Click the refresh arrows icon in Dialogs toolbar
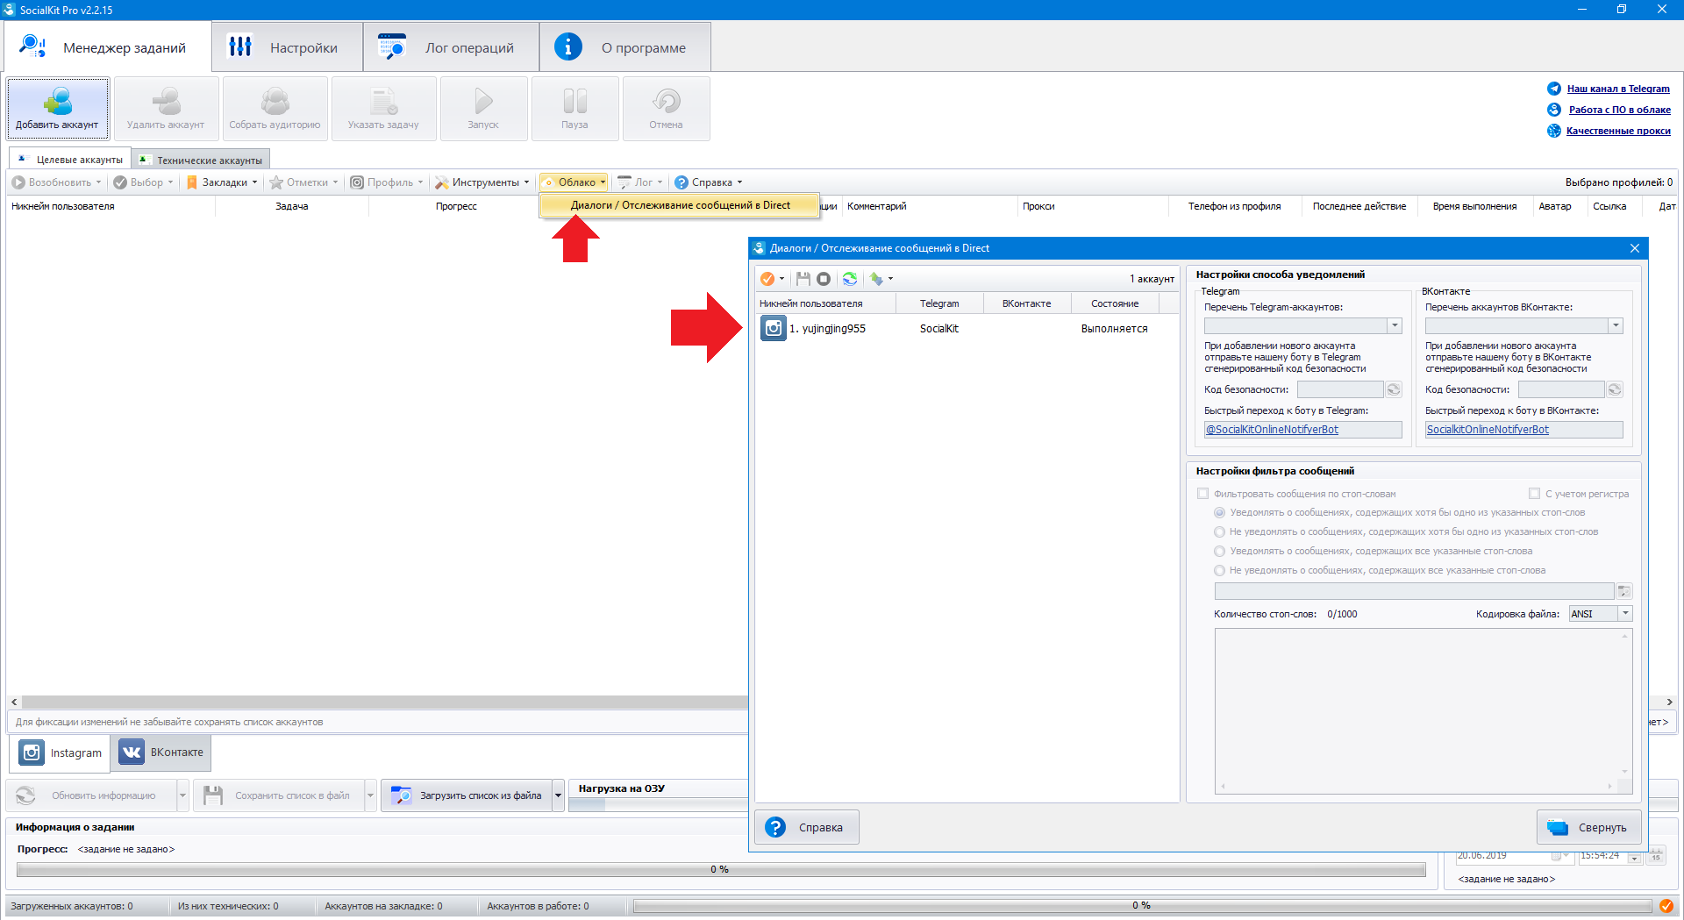The width and height of the screenshot is (1684, 920). pyautogui.click(x=850, y=279)
